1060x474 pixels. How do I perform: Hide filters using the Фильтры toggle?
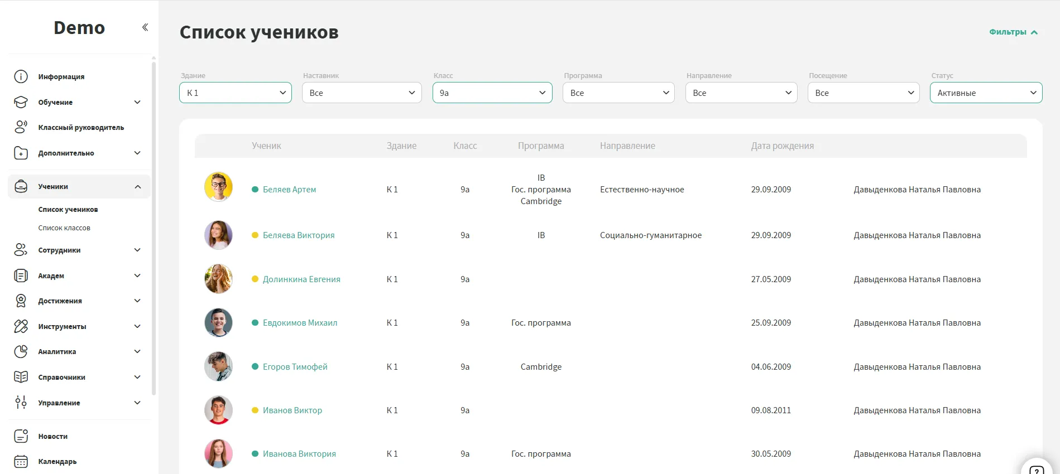1013,32
